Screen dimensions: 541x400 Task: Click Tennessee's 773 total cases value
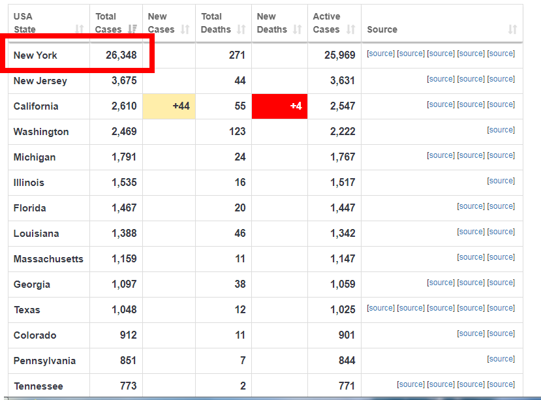point(129,386)
